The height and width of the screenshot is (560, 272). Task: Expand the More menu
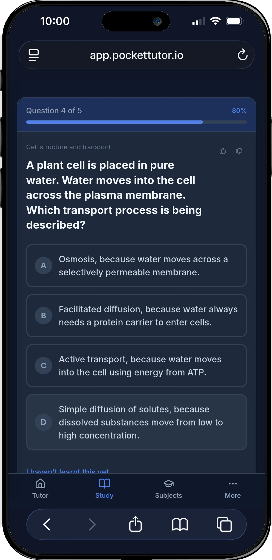click(233, 489)
